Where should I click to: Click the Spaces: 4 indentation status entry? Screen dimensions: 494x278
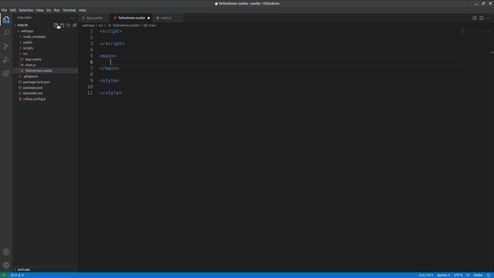[443, 275]
